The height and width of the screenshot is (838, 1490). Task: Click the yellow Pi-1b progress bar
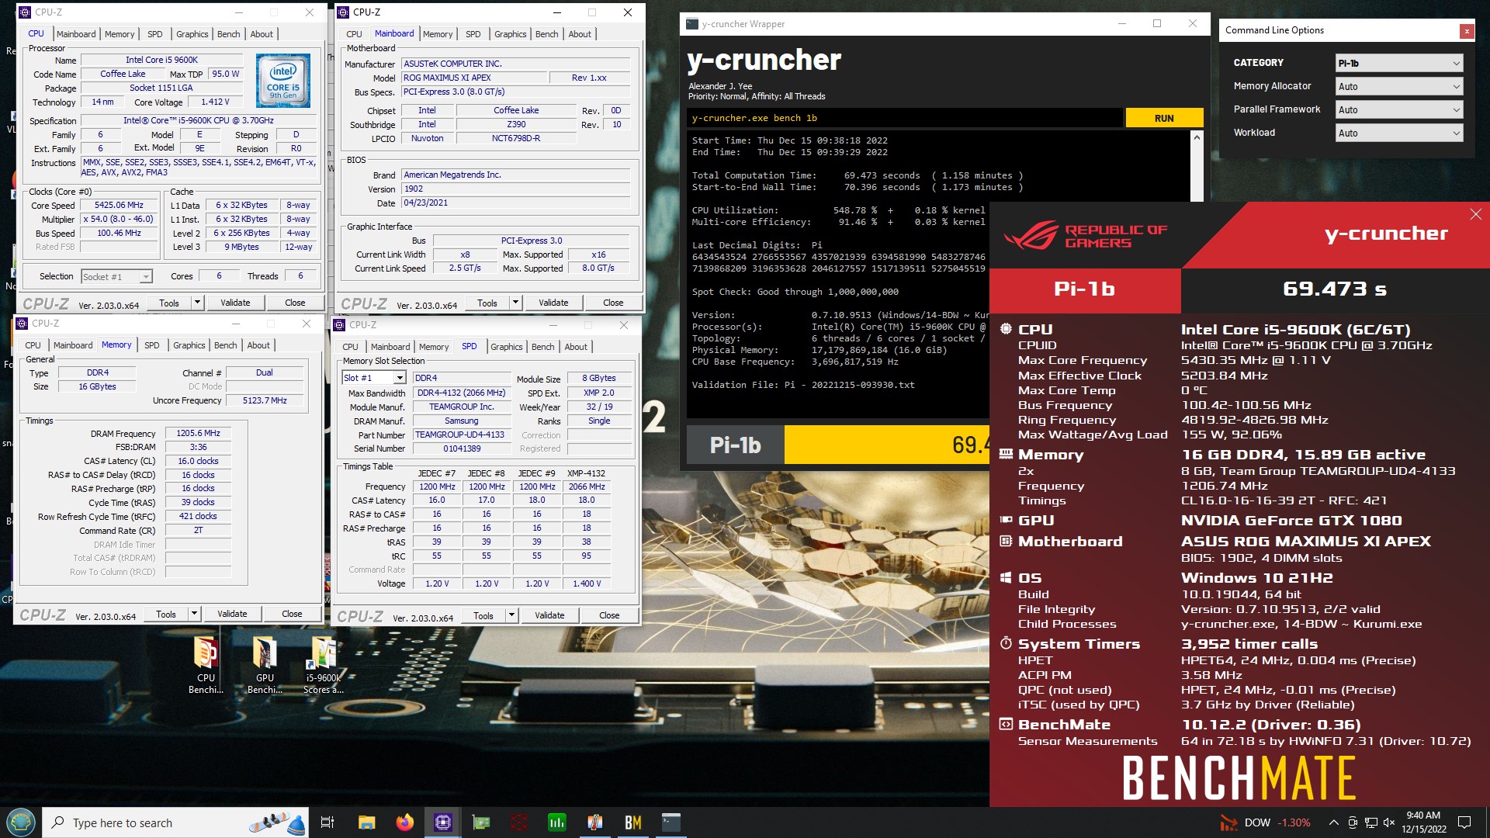(886, 445)
